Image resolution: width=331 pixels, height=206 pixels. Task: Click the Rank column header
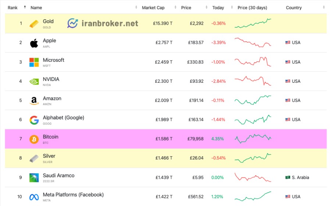point(13,8)
